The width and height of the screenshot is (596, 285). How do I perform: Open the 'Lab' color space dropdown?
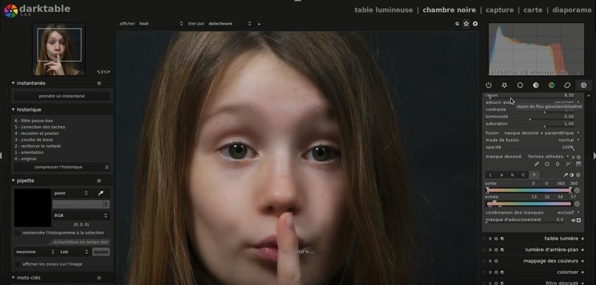(74, 251)
